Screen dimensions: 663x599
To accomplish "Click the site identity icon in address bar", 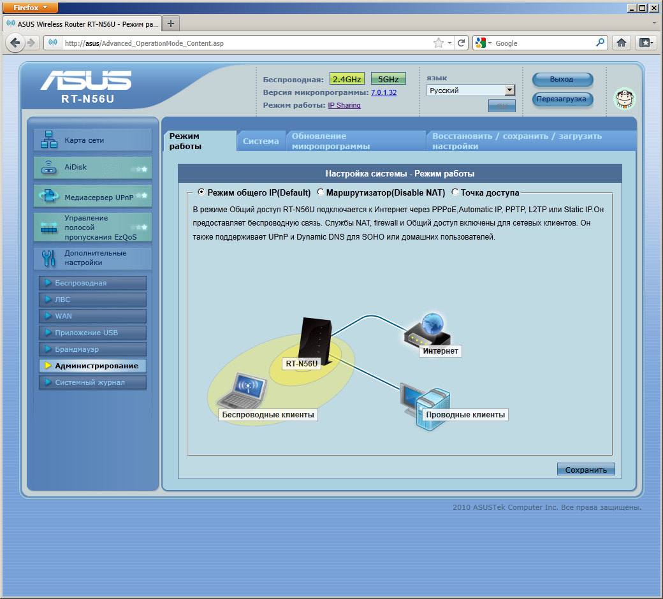I will [53, 43].
